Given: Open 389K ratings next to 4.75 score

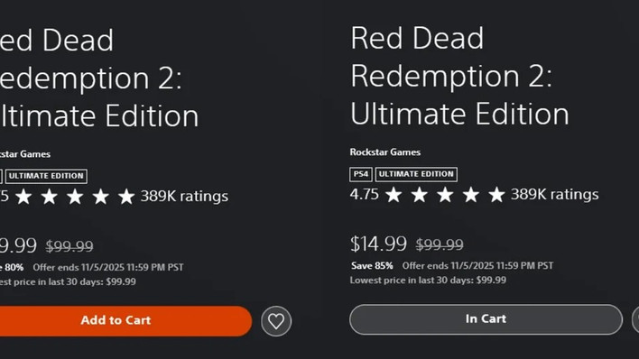Looking at the screenshot, I should [x=555, y=194].
